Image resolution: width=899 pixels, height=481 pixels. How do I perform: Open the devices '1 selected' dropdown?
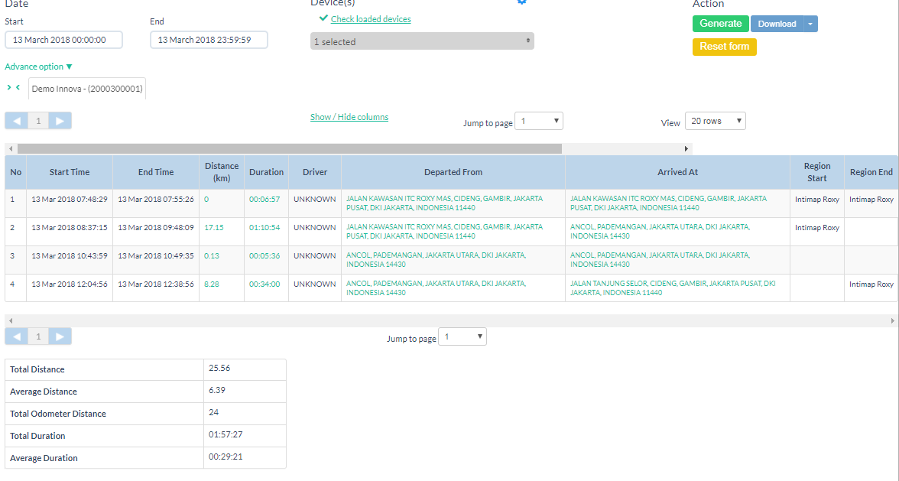[422, 41]
